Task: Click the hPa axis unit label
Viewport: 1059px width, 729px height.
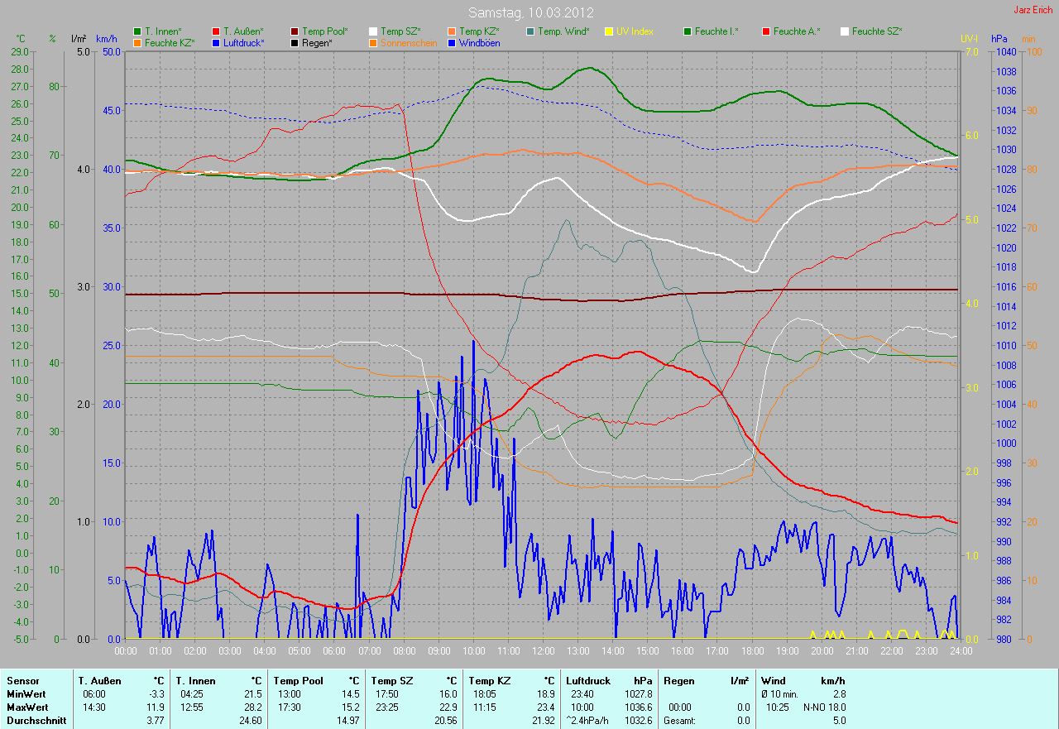Action: [1000, 39]
